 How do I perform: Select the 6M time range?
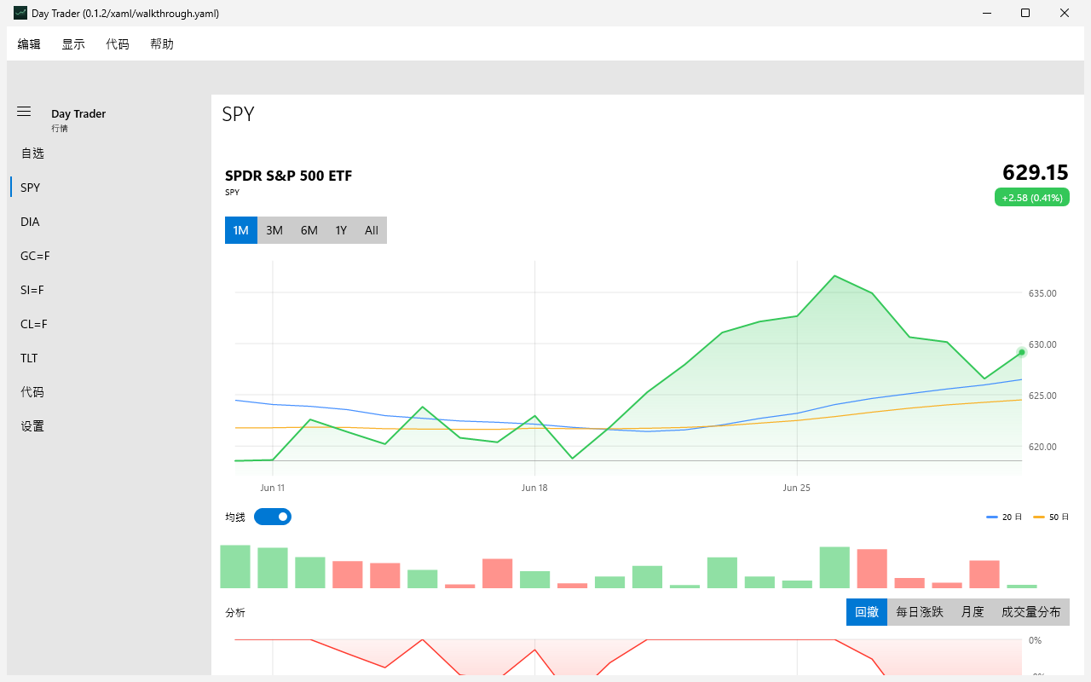(x=309, y=230)
